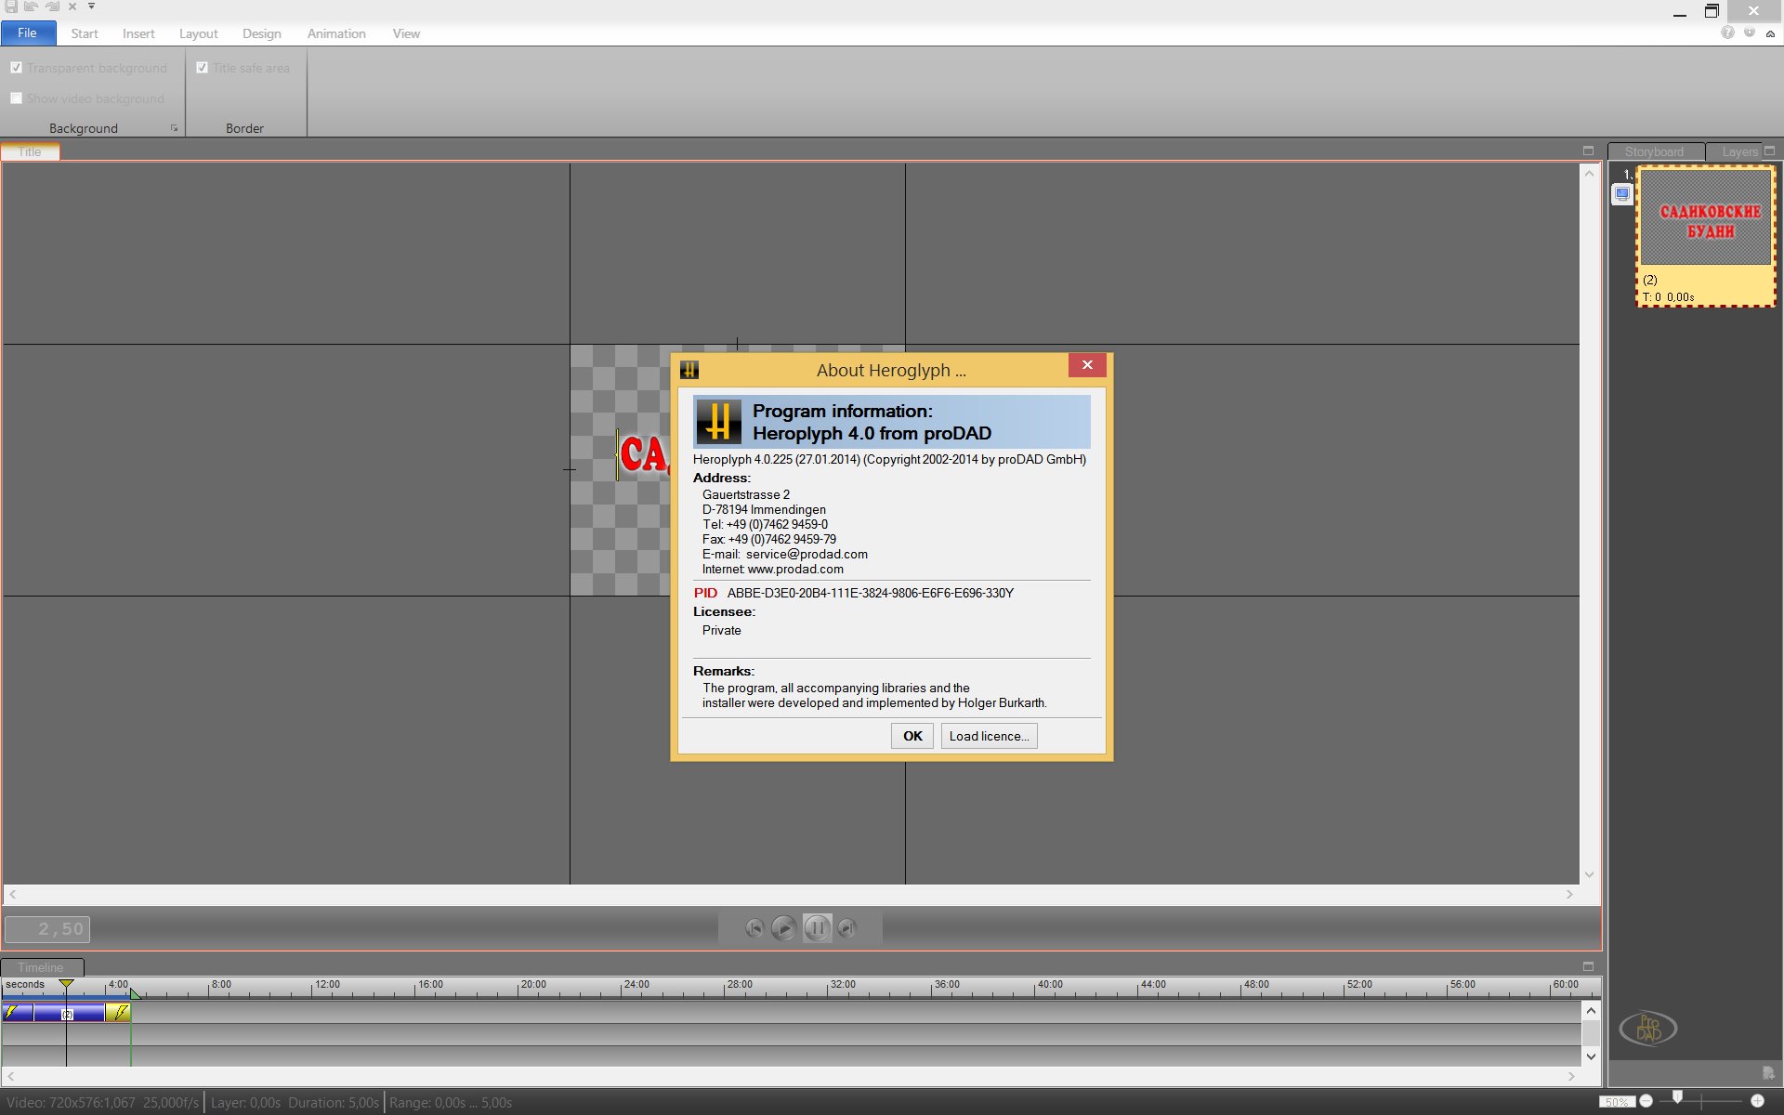
Task: Click the monitor icon beside storyboard item 1
Action: (x=1622, y=194)
